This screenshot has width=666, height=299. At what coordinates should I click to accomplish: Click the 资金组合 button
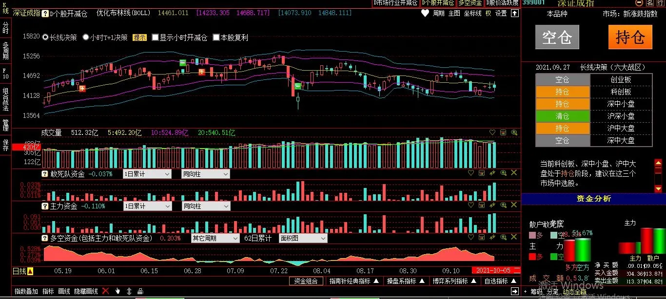[306, 281]
